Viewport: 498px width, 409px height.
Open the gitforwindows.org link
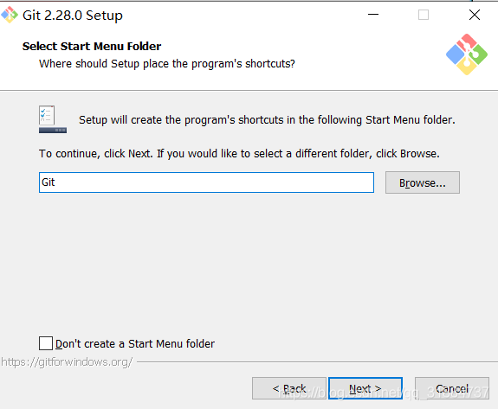click(x=67, y=362)
